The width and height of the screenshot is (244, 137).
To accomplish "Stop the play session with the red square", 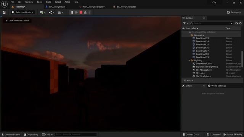I will 81,12.
